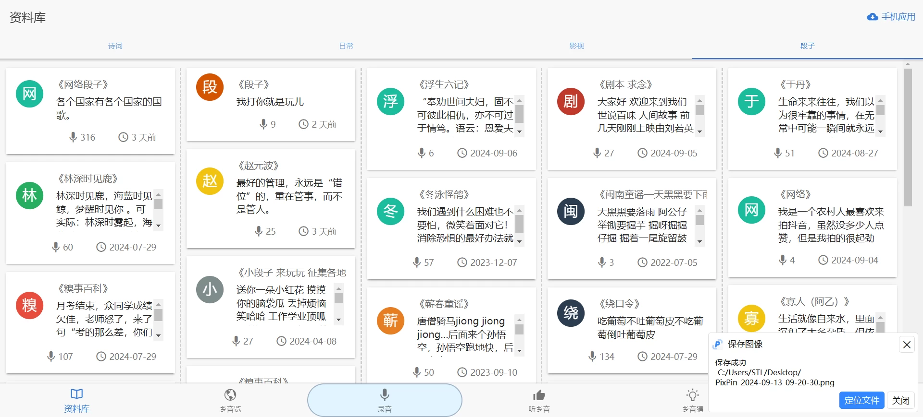This screenshot has width=923, height=417.
Task: Click microphone icon beside count 9 on 《段子》
Action: (263, 124)
